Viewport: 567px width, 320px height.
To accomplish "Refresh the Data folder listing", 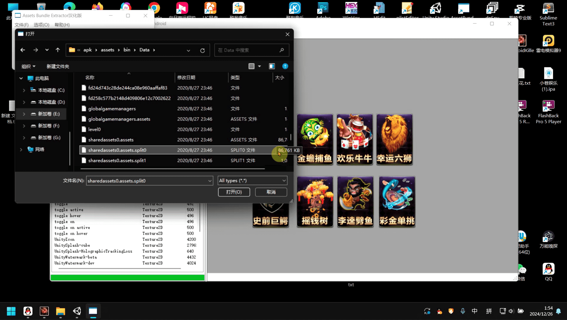I will click(202, 50).
